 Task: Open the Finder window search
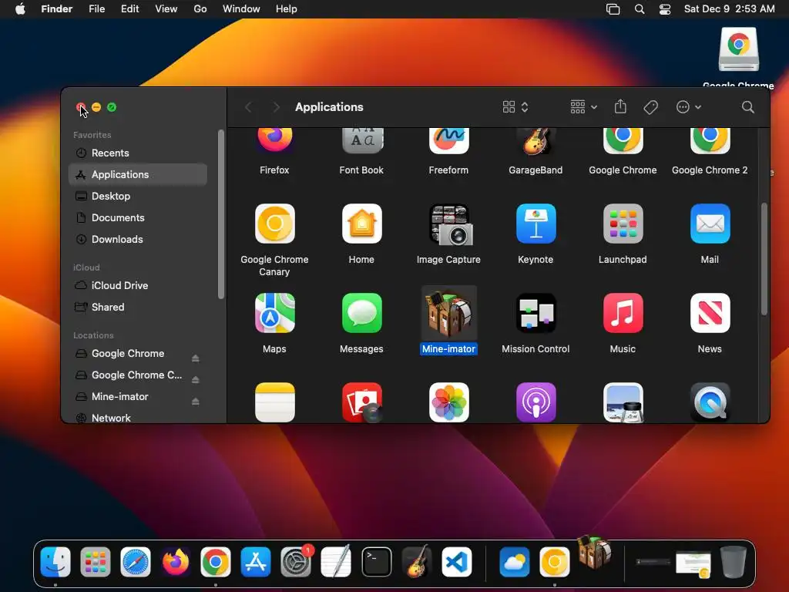(x=747, y=106)
